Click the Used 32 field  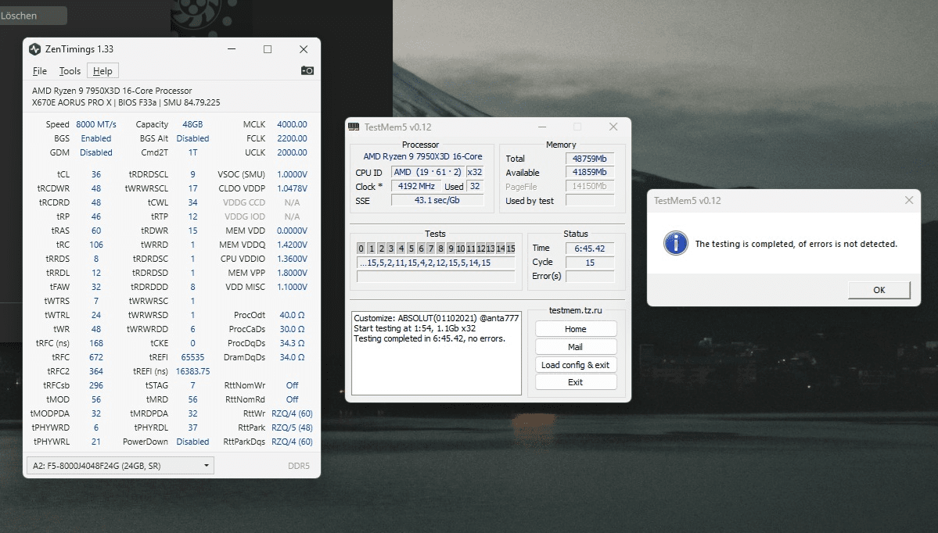coord(475,186)
